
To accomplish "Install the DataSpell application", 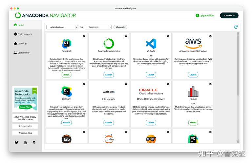I will 66,75.
